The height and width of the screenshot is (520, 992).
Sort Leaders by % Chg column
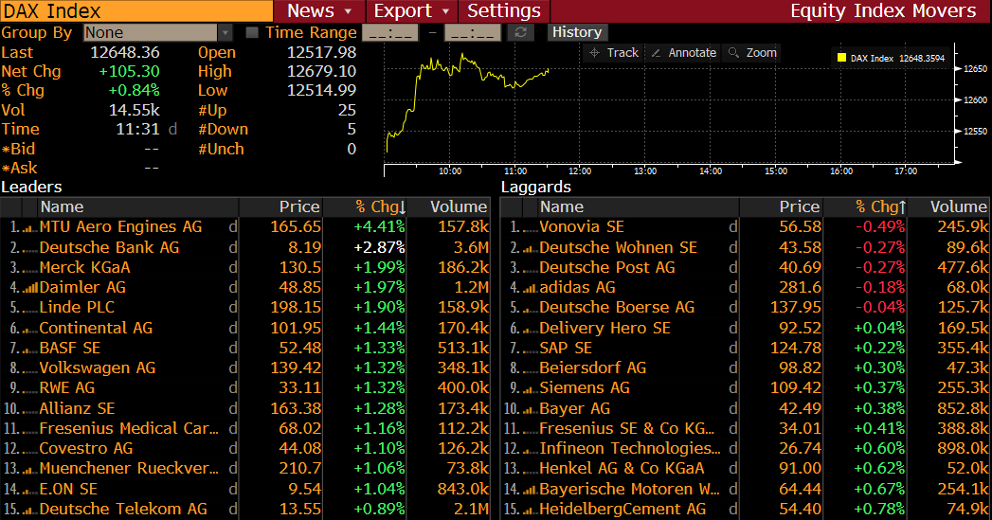click(380, 206)
